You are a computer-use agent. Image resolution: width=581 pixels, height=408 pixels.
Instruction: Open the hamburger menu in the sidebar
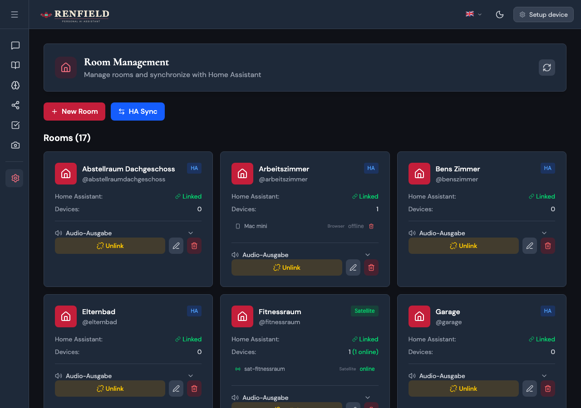click(15, 15)
